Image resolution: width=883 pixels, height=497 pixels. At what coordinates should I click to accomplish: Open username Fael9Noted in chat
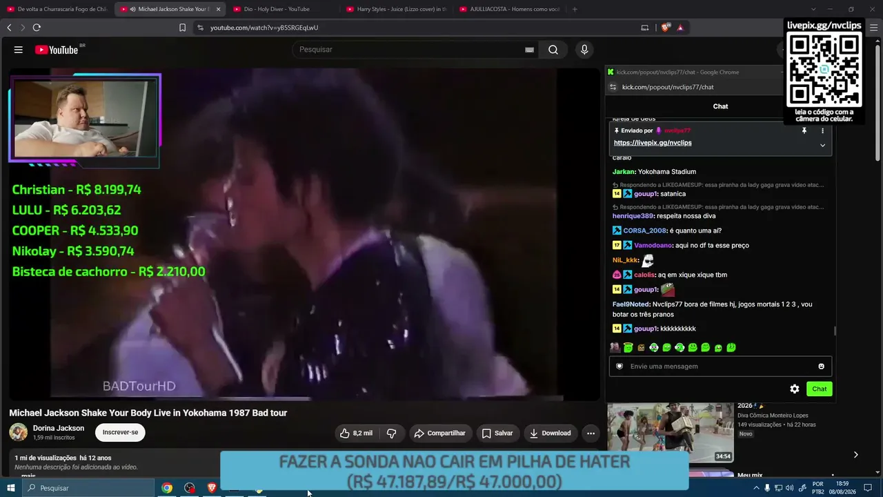click(631, 304)
